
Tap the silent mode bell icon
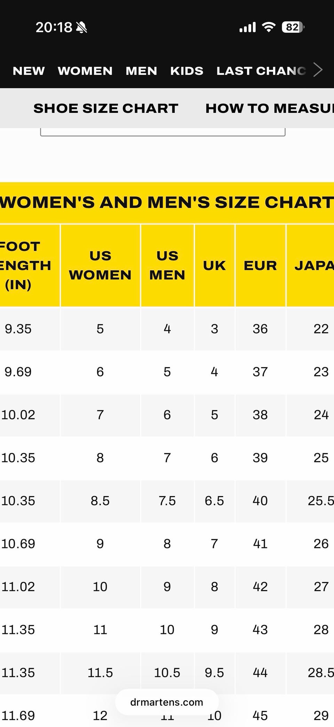(81, 27)
